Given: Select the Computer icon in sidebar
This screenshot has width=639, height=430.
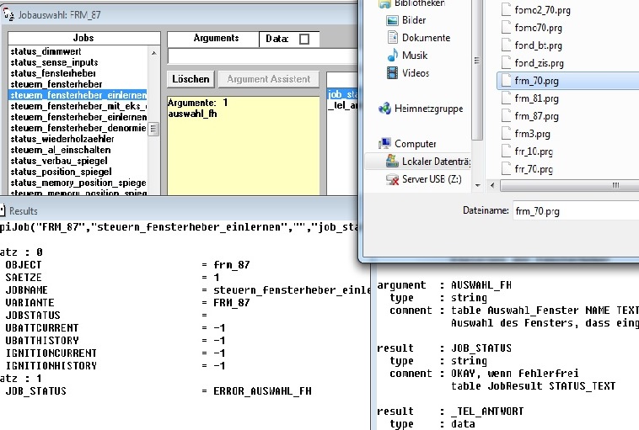Looking at the screenshot, I should 384,144.
